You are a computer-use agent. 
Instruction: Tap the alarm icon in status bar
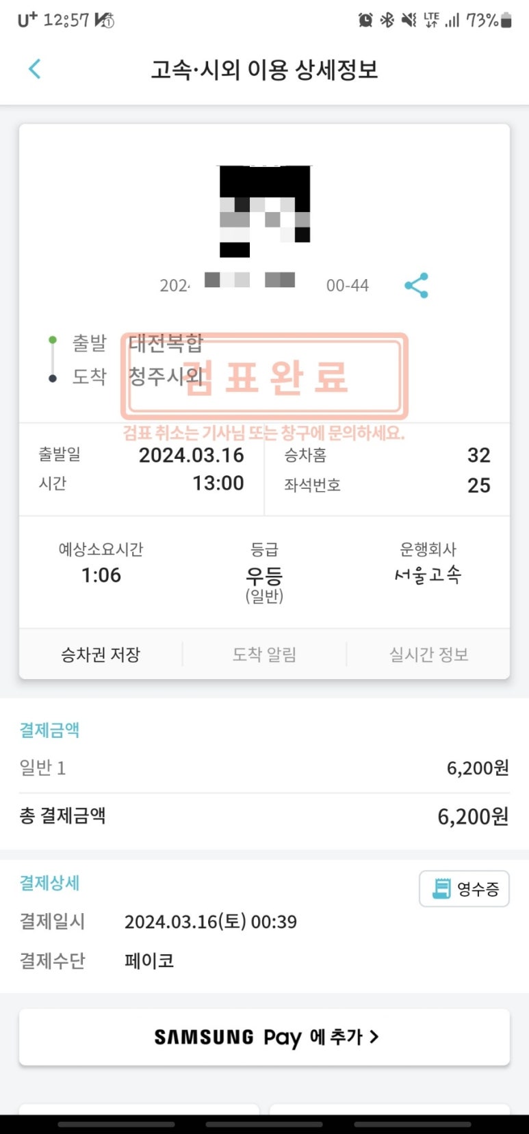click(365, 21)
